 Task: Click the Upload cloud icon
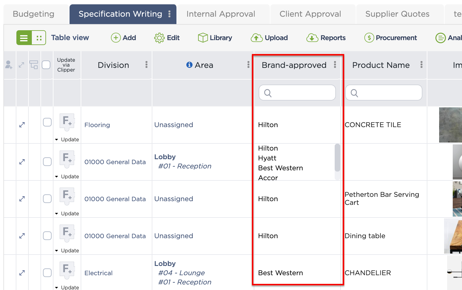(x=256, y=38)
